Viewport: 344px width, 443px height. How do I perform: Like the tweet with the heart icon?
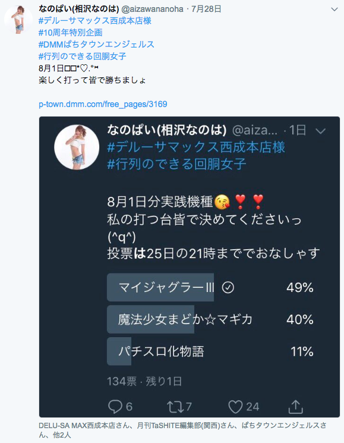[235, 407]
